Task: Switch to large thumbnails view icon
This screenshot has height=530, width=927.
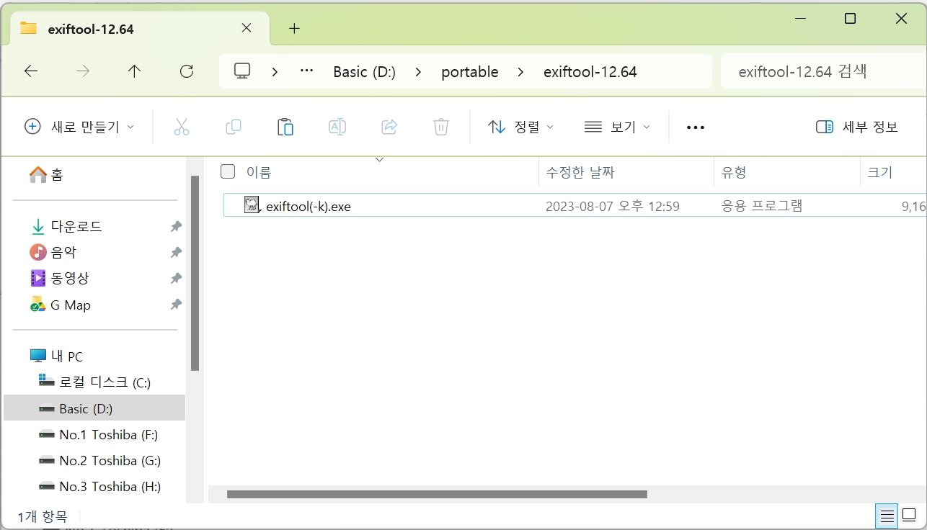Action: (908, 516)
